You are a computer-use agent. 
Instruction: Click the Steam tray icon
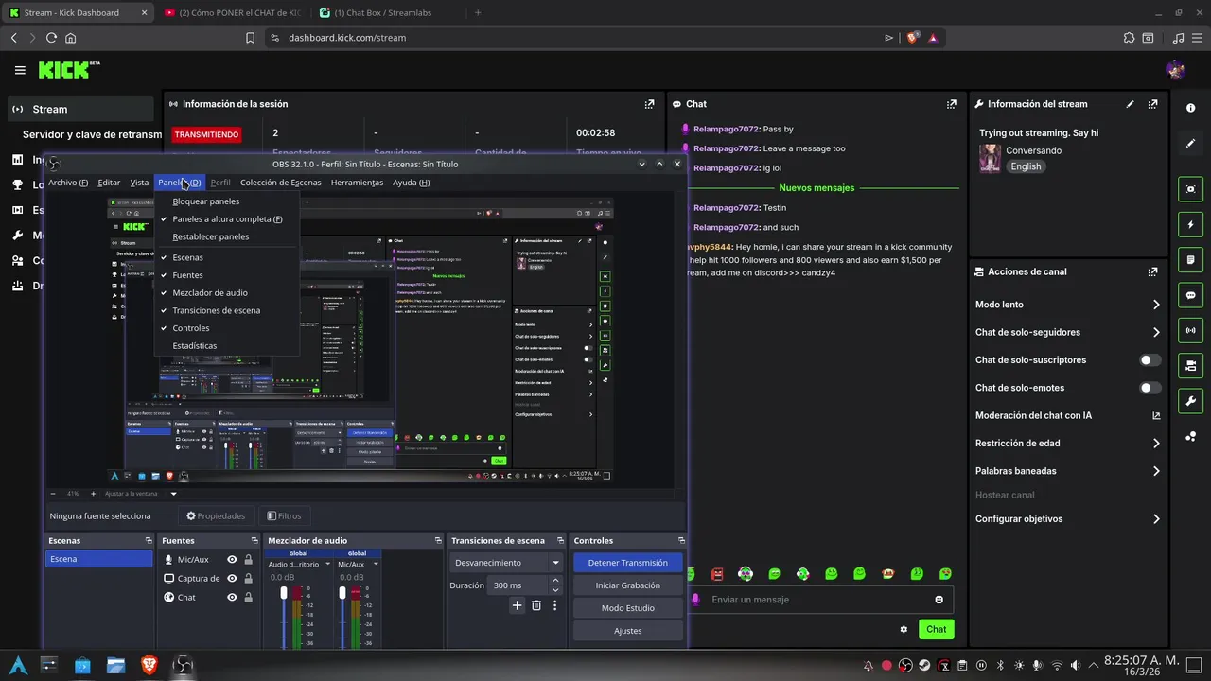(x=924, y=665)
